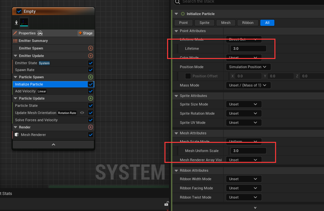This screenshot has width=324, height=211.
Task: Select the Ribbon filter tab
Action: point(248,23)
